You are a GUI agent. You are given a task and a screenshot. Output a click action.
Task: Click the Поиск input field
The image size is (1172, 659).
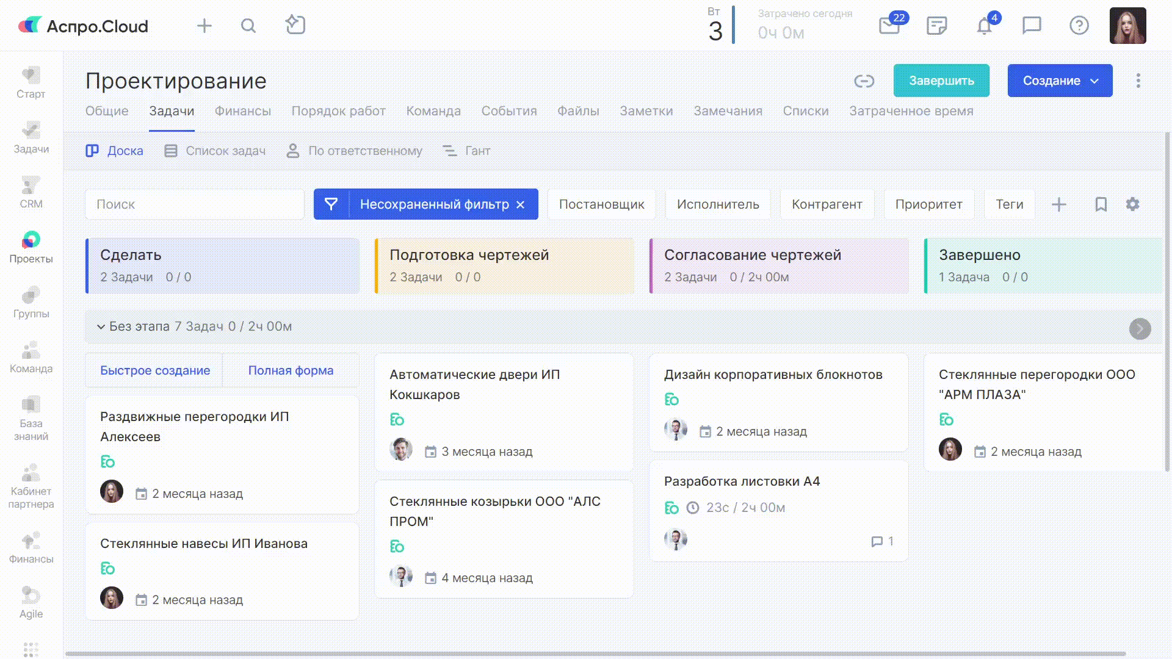(194, 204)
